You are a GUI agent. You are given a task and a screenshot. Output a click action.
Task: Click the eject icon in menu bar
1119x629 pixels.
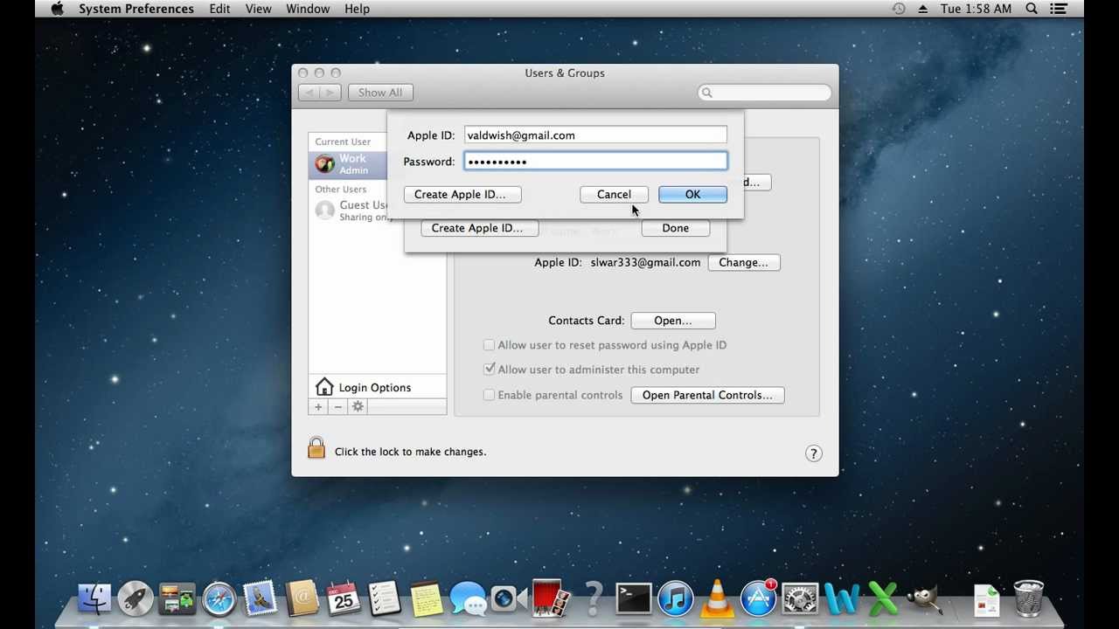(923, 9)
